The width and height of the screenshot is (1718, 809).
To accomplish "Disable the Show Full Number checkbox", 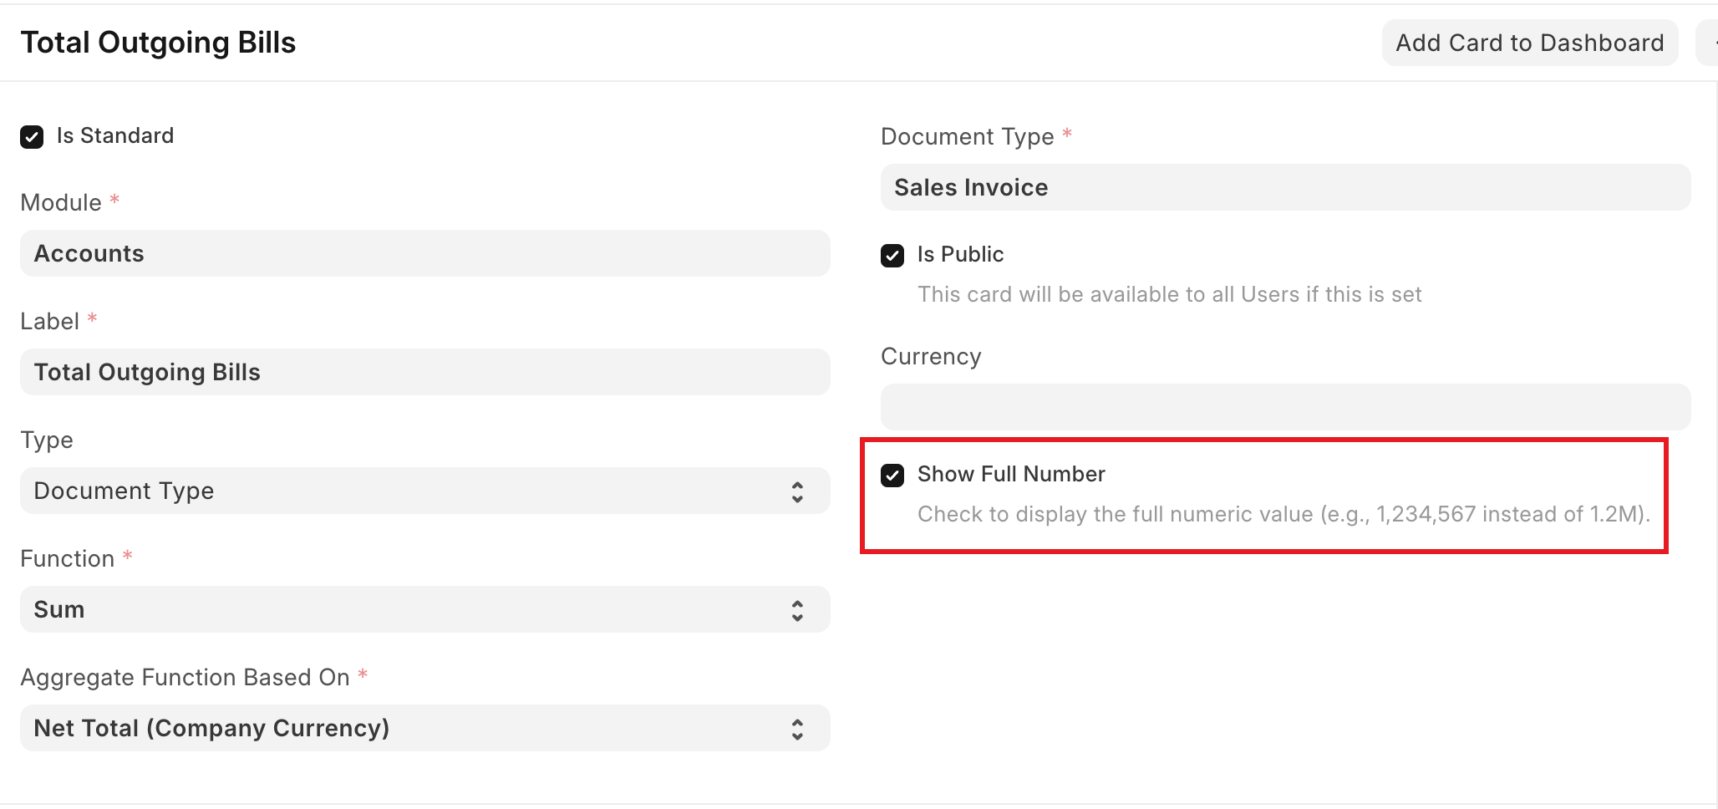I will click(x=892, y=475).
